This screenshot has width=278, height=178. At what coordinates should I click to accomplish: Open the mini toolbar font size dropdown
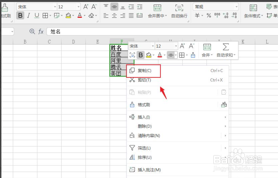(x=176, y=46)
